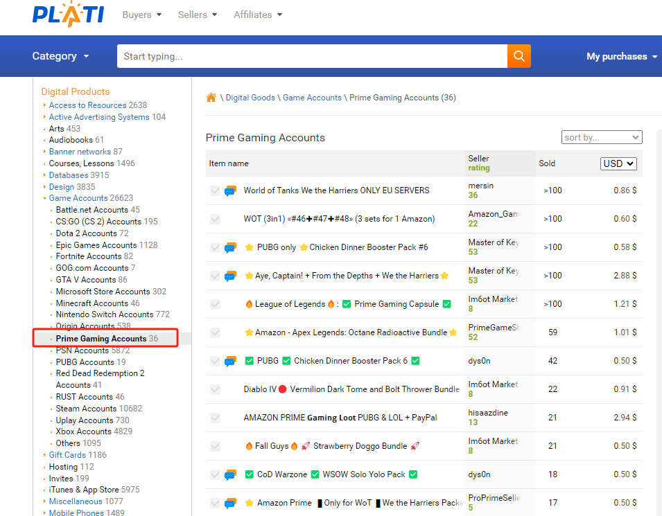This screenshot has height=516, width=662.
Task: Open the Affiliates menu
Action: pos(258,15)
